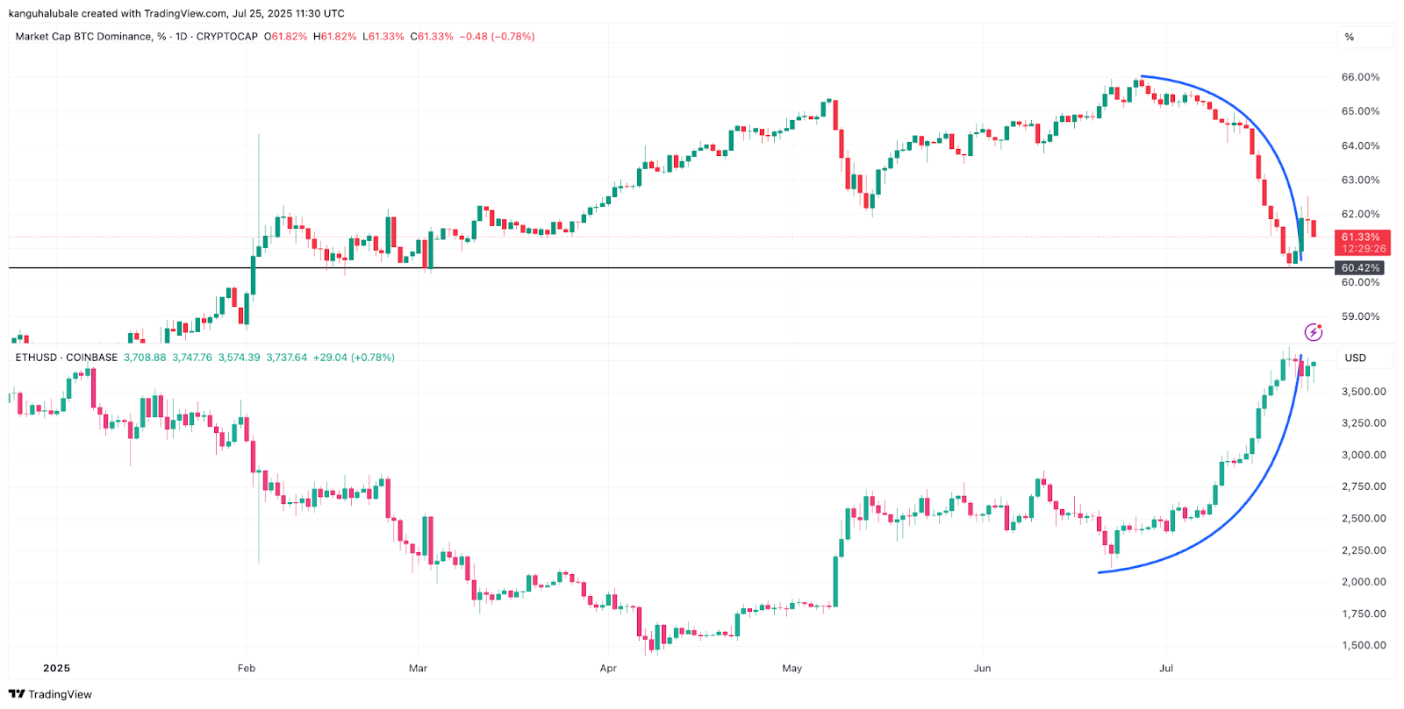Open the USD currency selector
Image resolution: width=1404 pixels, height=709 pixels.
[1355, 358]
